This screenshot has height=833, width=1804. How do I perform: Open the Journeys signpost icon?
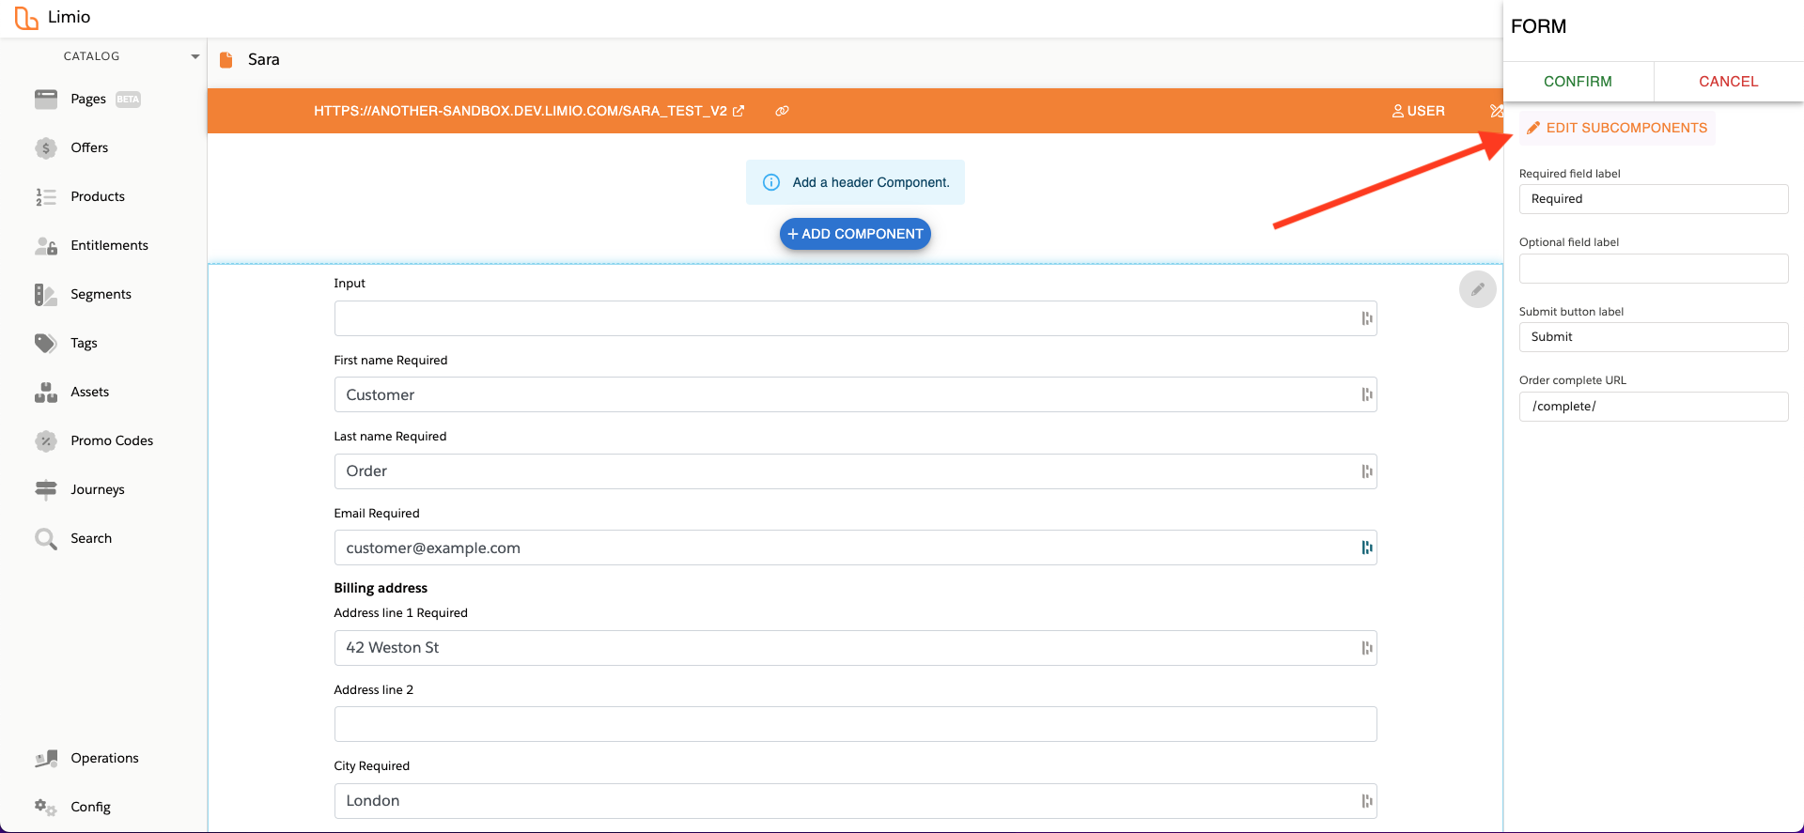click(x=46, y=489)
